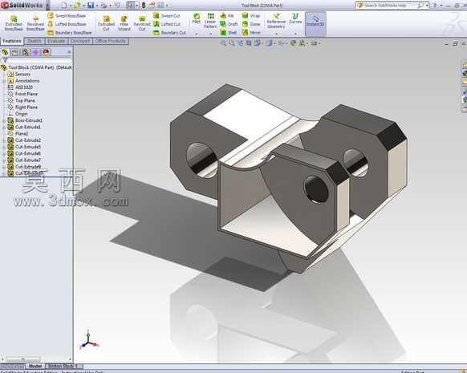The height and width of the screenshot is (373, 467).
Task: Click the Rebuild traffic light icon
Action: click(x=144, y=5)
